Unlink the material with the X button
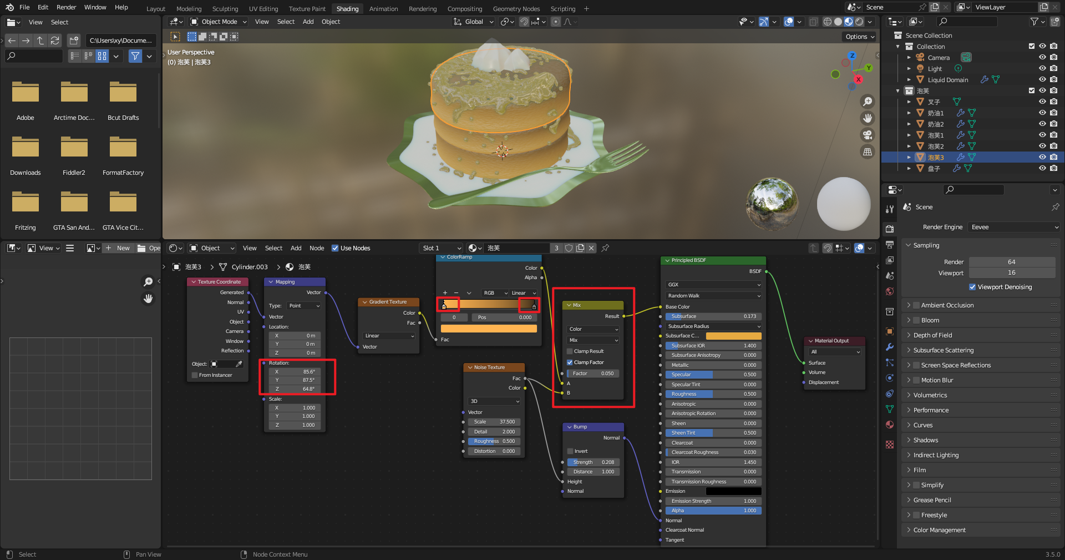This screenshot has width=1065, height=560. click(591, 248)
